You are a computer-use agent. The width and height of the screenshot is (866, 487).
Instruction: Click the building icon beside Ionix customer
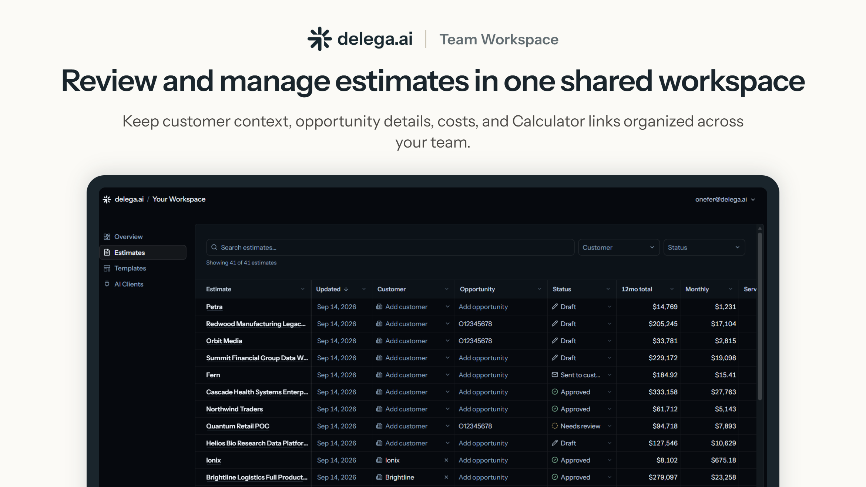[x=379, y=460]
